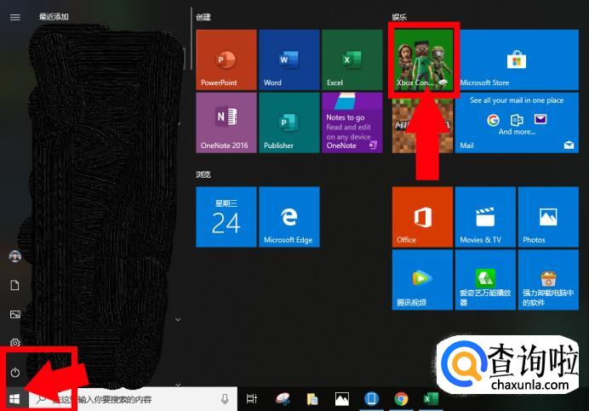Open the user account avatar
This screenshot has width=589, height=411.
15,256
